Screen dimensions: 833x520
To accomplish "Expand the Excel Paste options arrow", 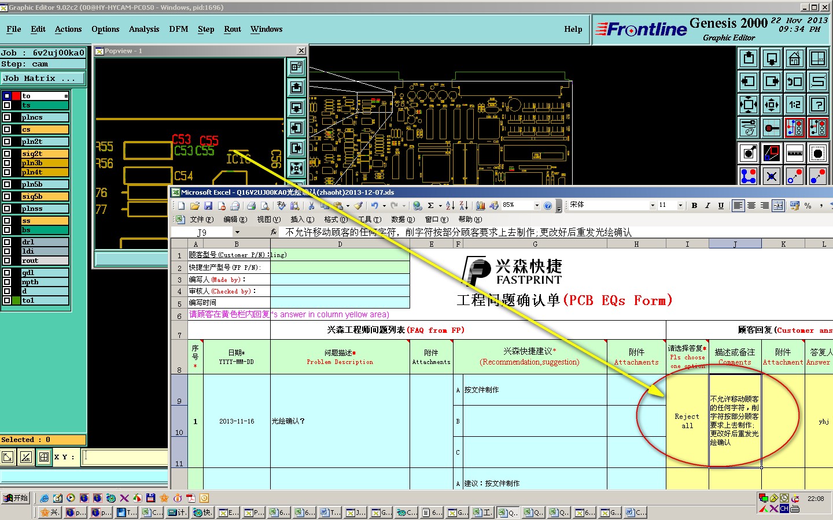I will (348, 206).
